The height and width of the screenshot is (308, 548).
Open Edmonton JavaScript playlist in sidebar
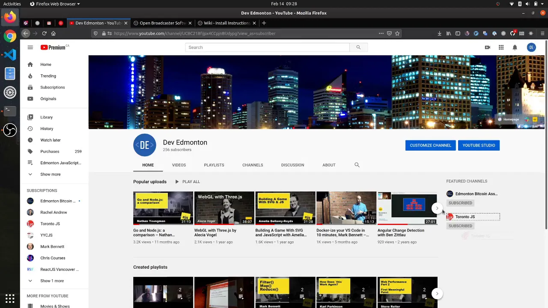tap(54, 163)
